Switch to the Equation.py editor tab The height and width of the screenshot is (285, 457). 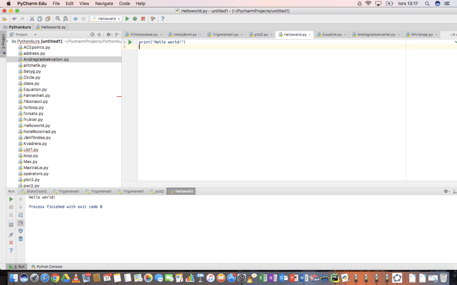click(x=331, y=34)
